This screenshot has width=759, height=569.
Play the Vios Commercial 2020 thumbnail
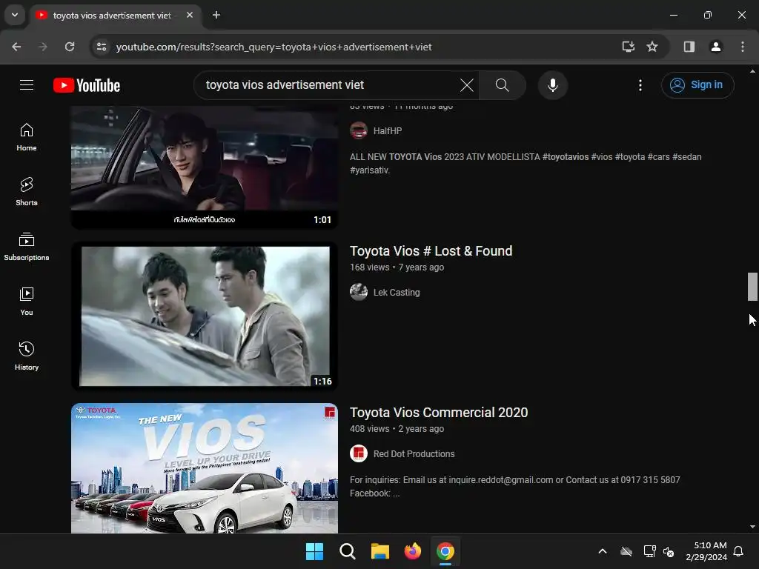pyautogui.click(x=205, y=468)
